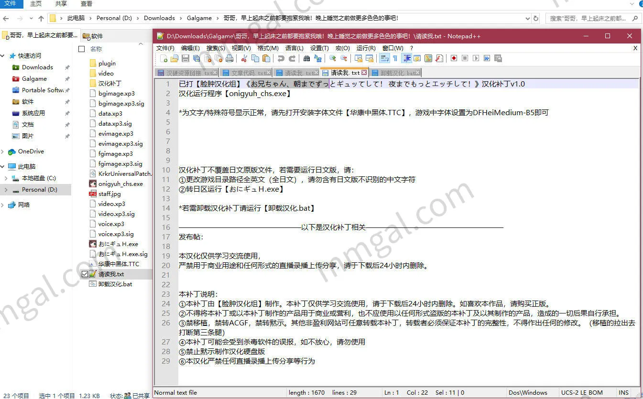Image resolution: width=643 pixels, height=399 pixels.
Task: Toggle INS insert mode in the status bar
Action: click(x=624, y=392)
